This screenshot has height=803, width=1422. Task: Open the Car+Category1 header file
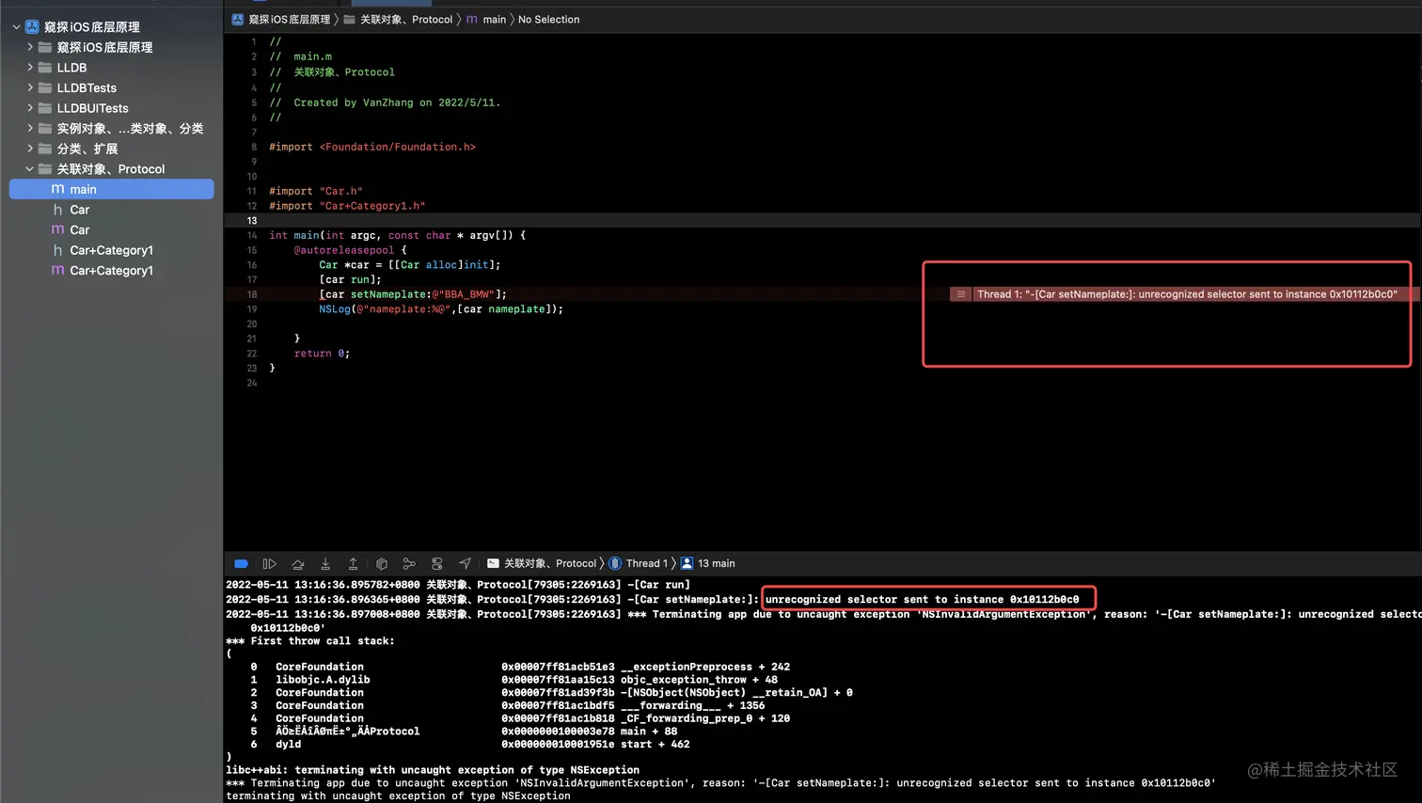(x=112, y=250)
